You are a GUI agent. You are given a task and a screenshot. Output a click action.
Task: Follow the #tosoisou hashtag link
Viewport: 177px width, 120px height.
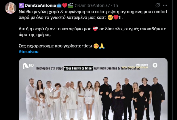(x=28, y=52)
